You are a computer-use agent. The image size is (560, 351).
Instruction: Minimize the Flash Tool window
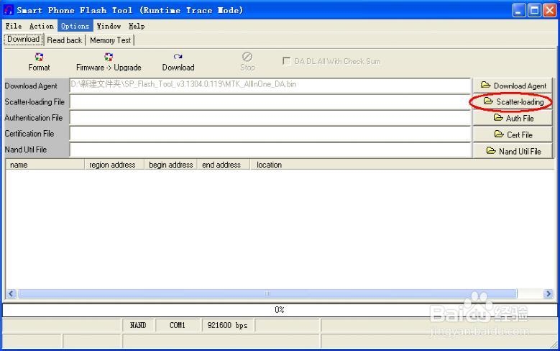tap(519, 10)
